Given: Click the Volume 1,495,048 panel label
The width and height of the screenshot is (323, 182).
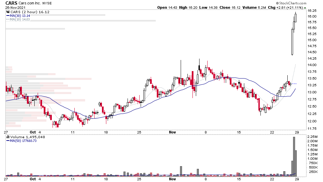Looking at the screenshot, I should click(x=28, y=137).
